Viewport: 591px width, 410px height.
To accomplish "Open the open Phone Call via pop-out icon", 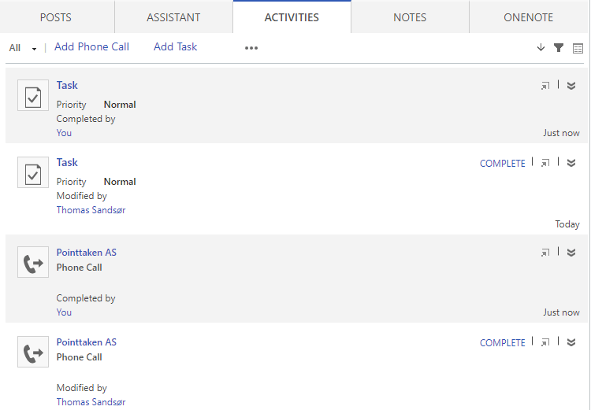I will coord(545,343).
